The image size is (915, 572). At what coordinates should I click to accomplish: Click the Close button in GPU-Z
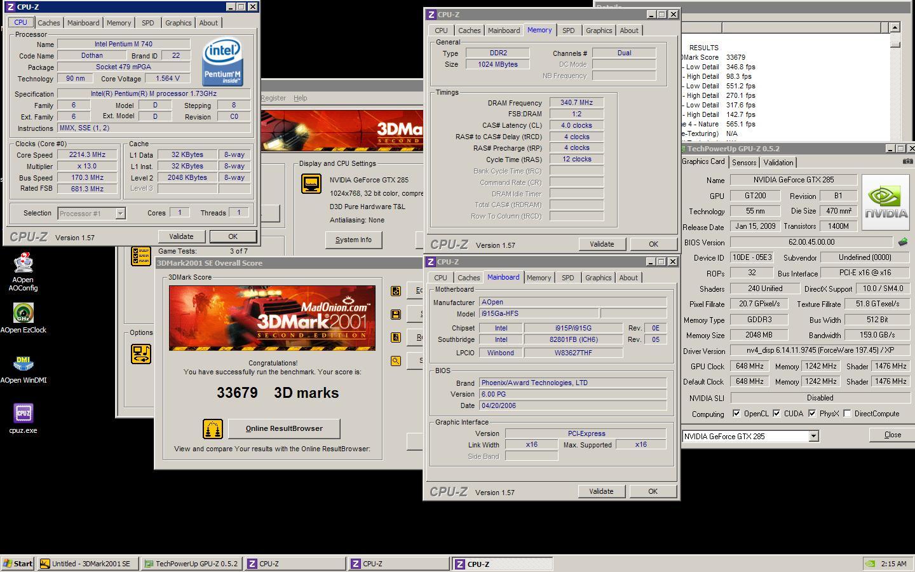tap(892, 435)
